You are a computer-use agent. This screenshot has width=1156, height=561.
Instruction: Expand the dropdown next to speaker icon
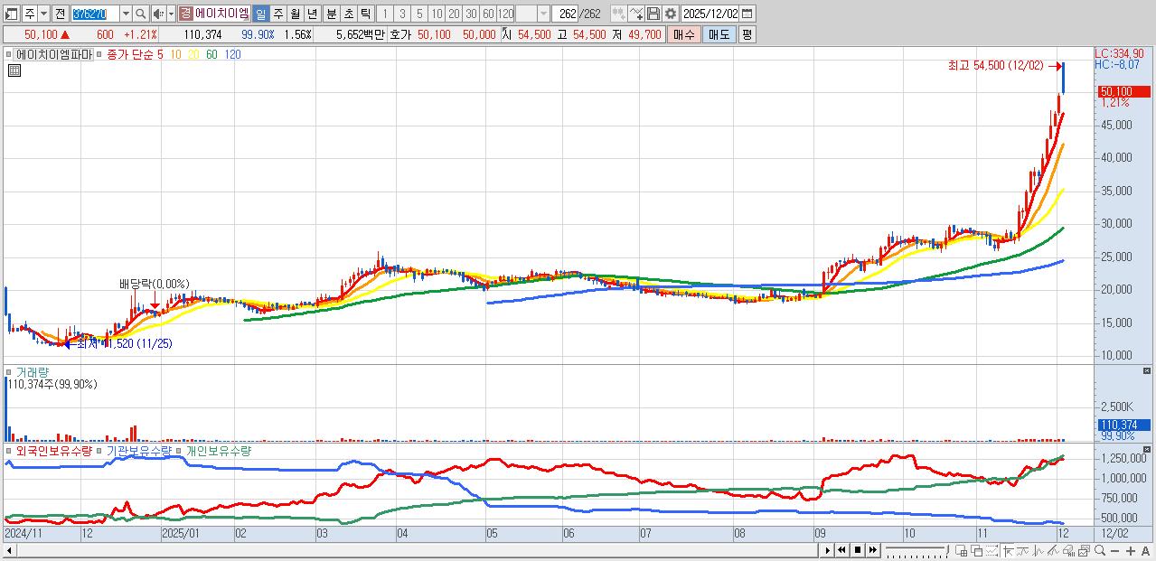171,14
